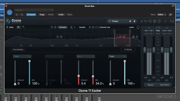
Task: Select next Ozone preset triangle
Action: (134, 21)
